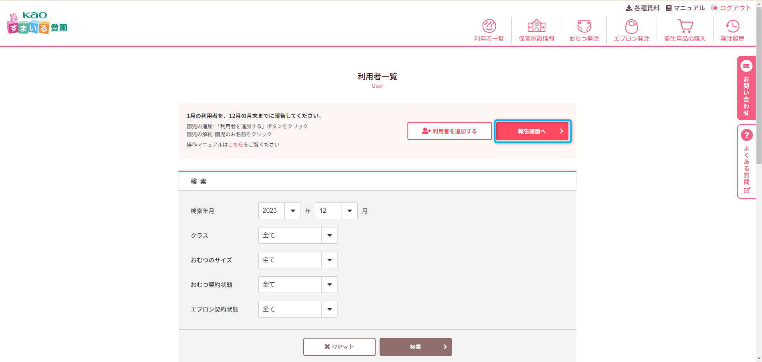View 発注履歴 clock history icon
This screenshot has height=362, width=762.
tap(732, 26)
